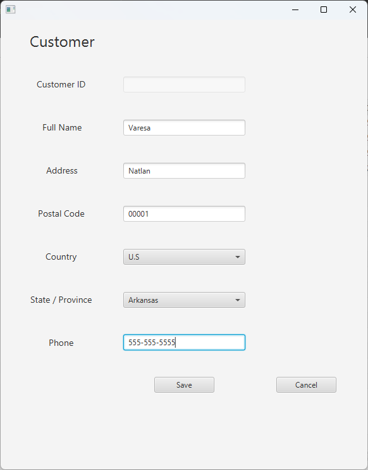Select the Address field containing Natlan
Viewport: 368px width, 470px height.
[184, 171]
